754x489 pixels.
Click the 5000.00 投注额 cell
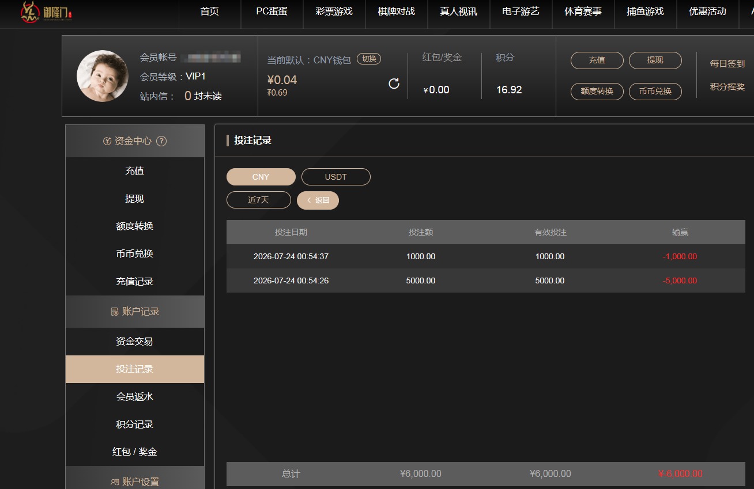(x=421, y=280)
